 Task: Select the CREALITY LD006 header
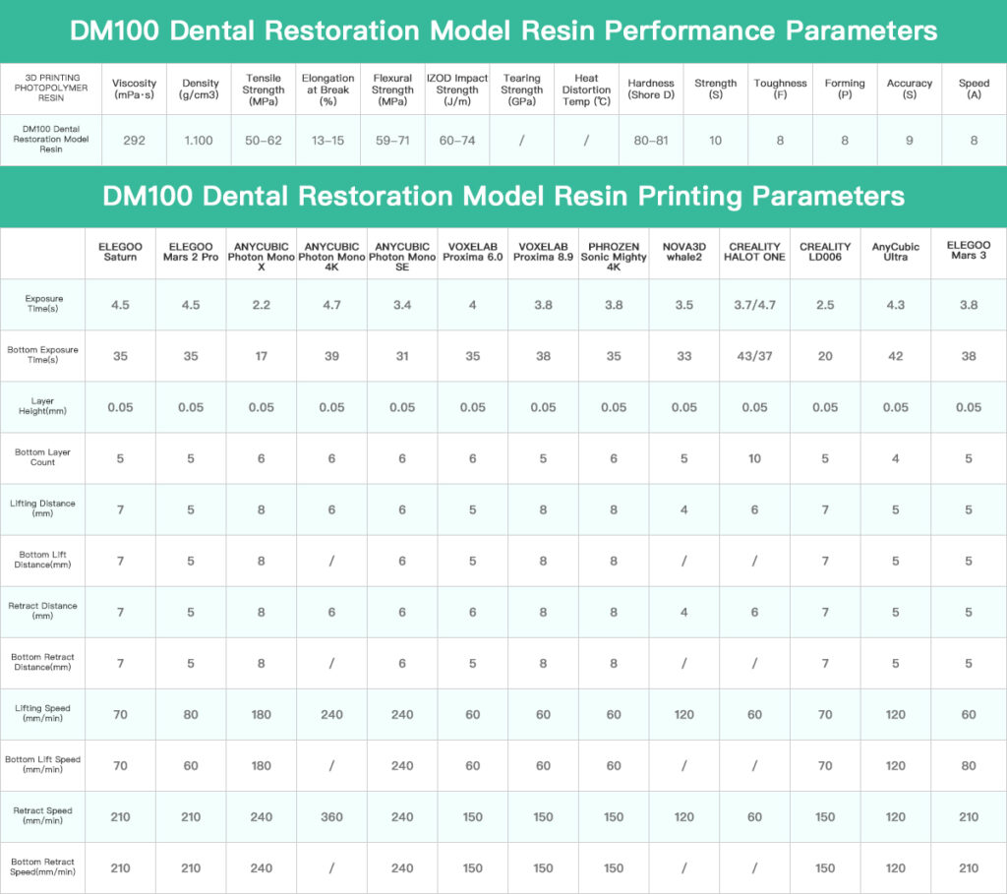[x=825, y=252]
